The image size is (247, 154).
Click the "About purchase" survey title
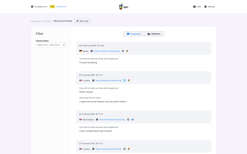click(63, 21)
